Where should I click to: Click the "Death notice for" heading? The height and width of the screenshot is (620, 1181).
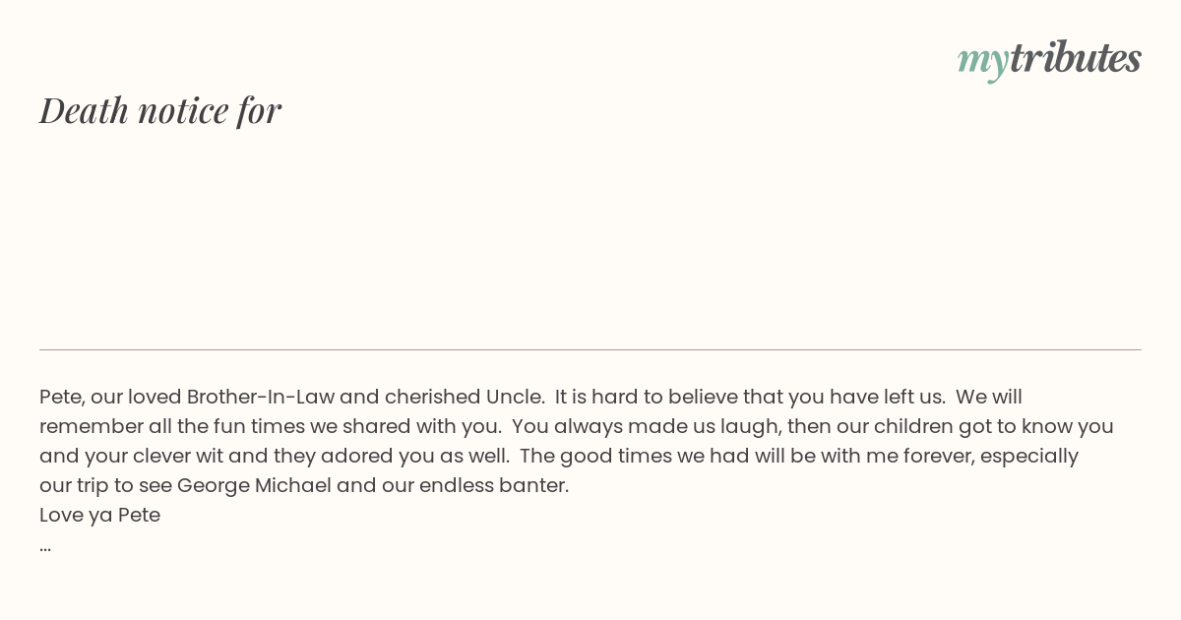(160, 109)
